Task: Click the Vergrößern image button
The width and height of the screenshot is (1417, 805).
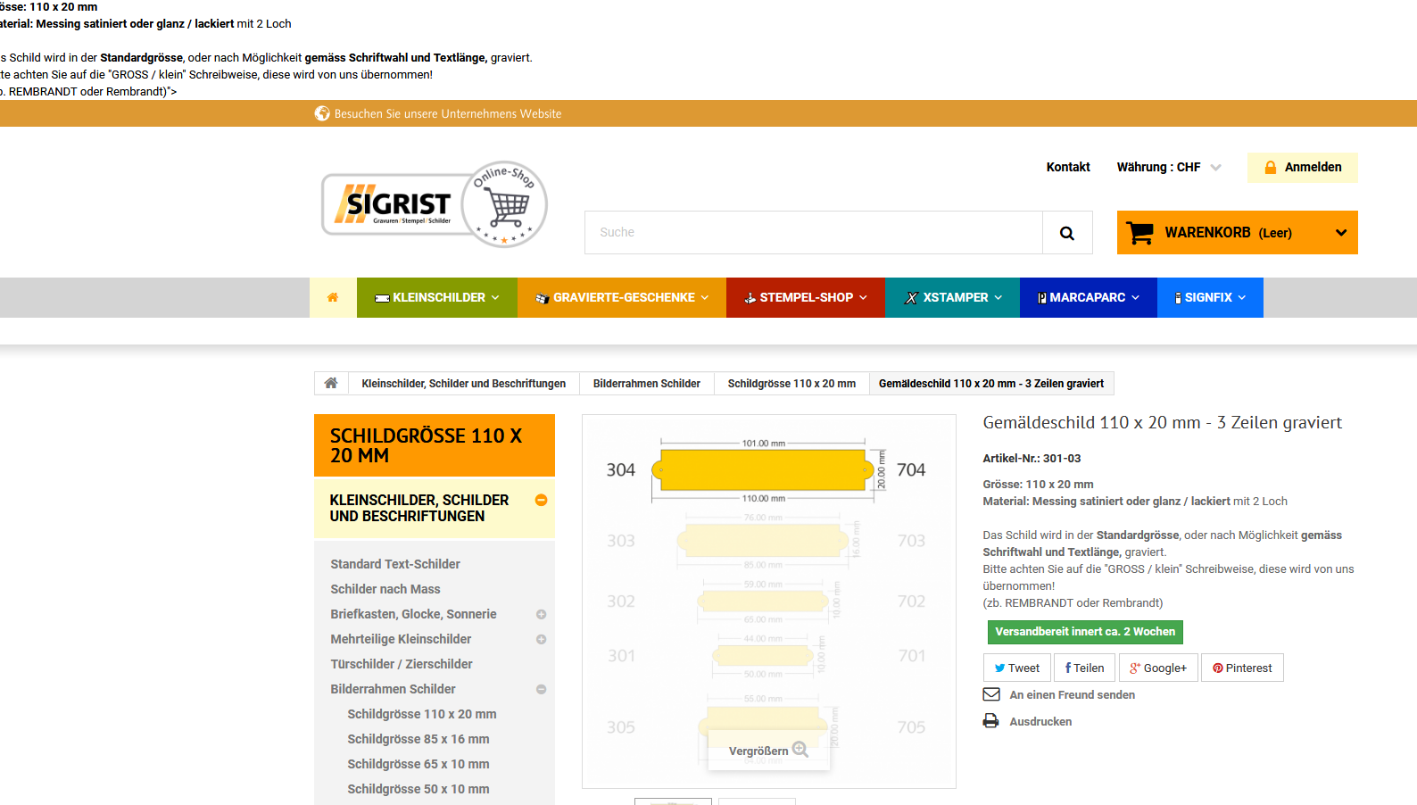Action: pyautogui.click(x=768, y=751)
